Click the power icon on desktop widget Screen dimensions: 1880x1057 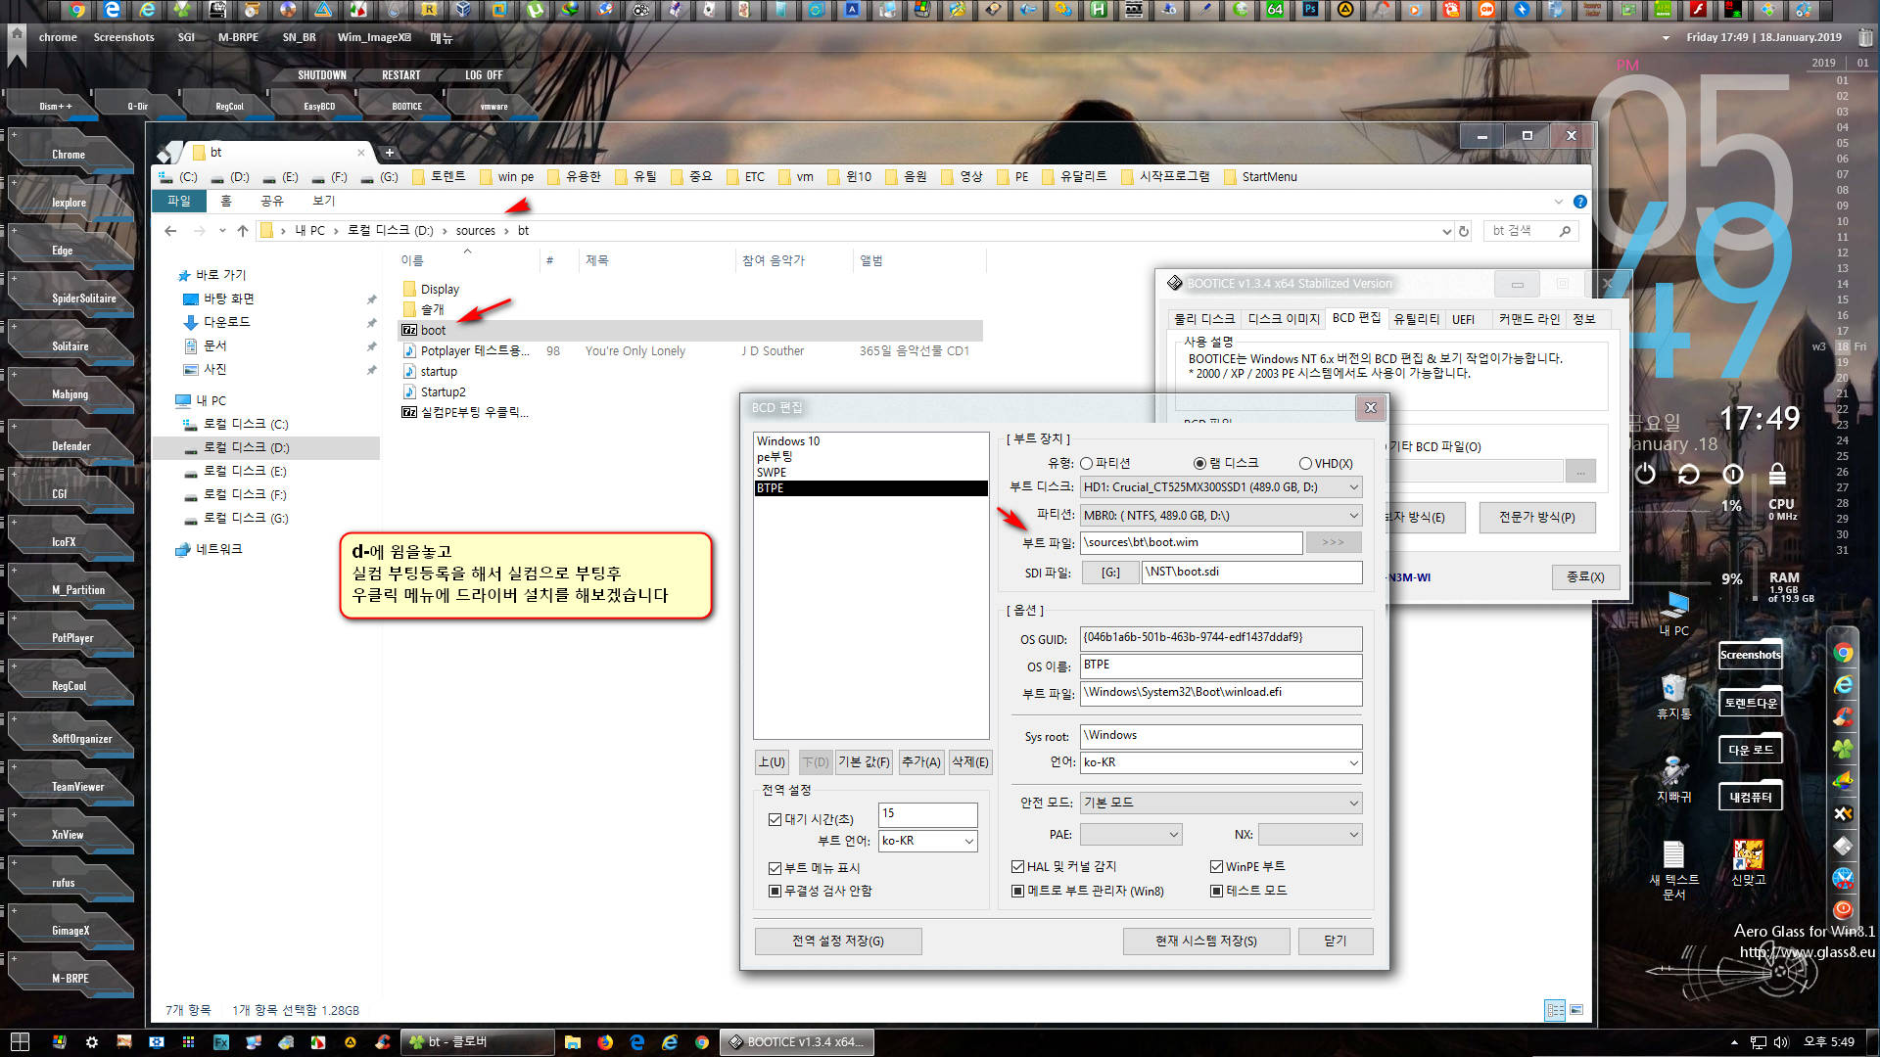tap(1645, 475)
